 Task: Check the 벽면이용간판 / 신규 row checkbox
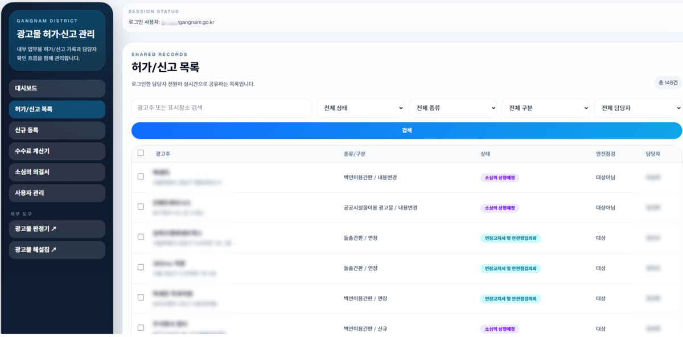(141, 328)
